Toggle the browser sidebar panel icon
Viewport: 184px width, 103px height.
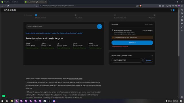[x=167, y=6]
